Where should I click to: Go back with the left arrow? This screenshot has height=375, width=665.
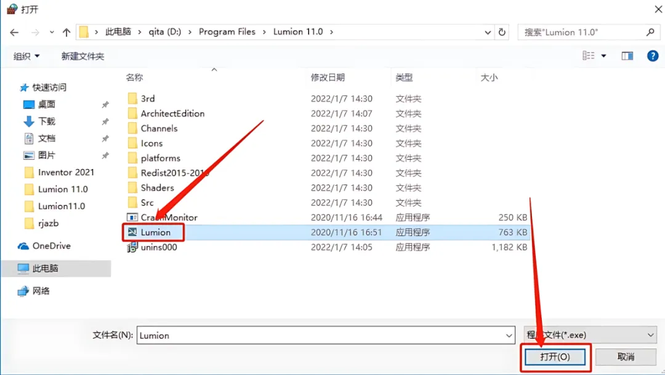14,32
